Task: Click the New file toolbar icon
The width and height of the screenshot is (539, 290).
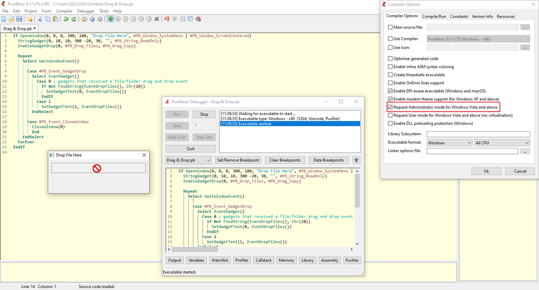Action: click(x=3, y=19)
